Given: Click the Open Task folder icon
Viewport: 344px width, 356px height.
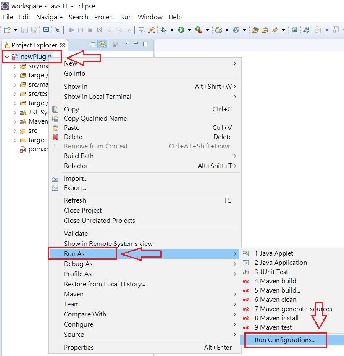Looking at the screenshot, I should point(265,30).
